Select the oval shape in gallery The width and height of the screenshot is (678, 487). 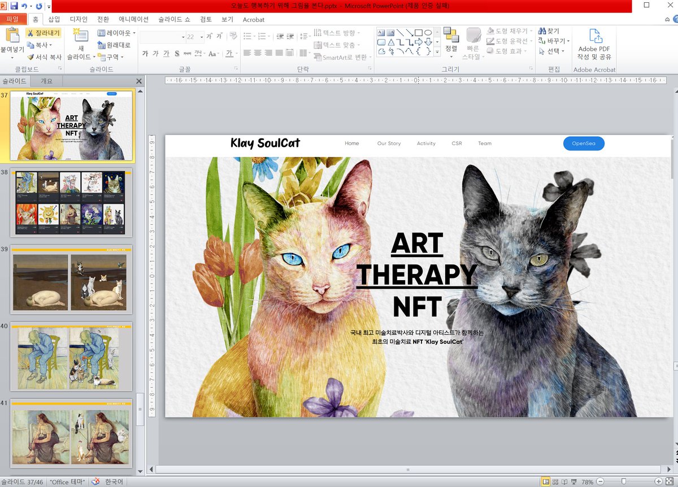click(428, 33)
